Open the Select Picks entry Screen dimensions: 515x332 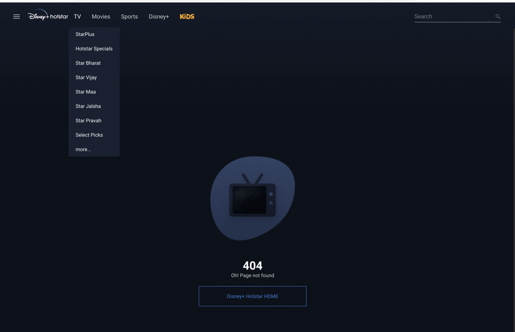click(89, 135)
